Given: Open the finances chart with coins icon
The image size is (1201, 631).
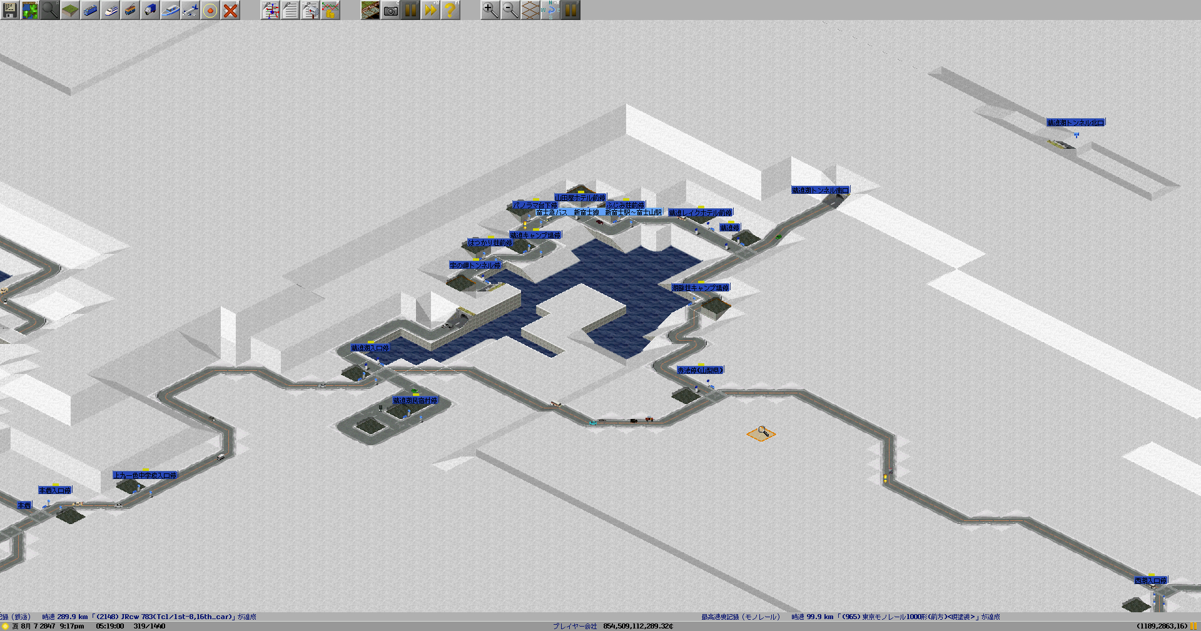Looking at the screenshot, I should 330,10.
